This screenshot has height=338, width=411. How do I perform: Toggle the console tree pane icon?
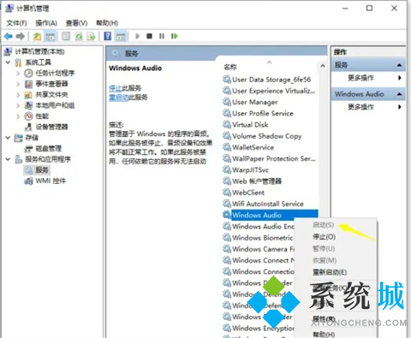[x=51, y=36]
